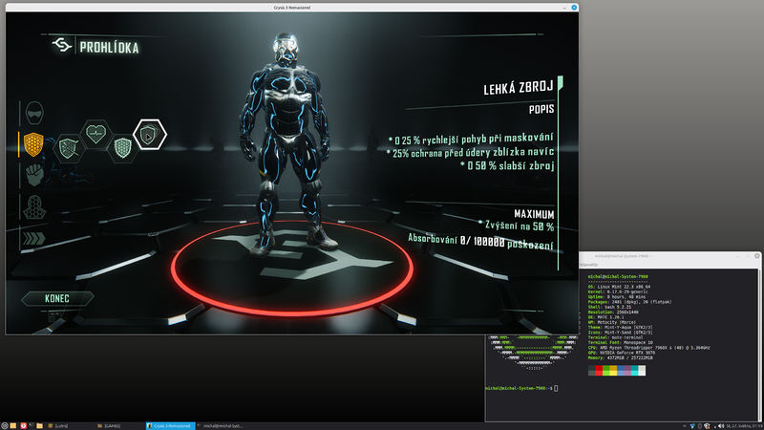The height and width of the screenshot is (430, 764).
Task: Open the Mint menu in the taskbar
Action: (5, 425)
